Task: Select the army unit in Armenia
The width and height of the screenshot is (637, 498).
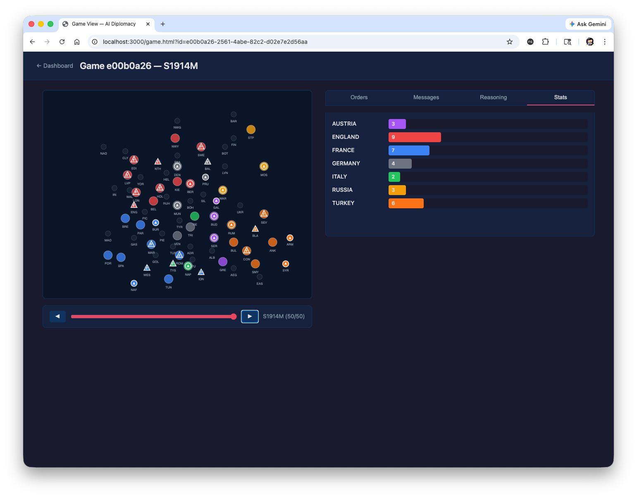Action: [290, 238]
